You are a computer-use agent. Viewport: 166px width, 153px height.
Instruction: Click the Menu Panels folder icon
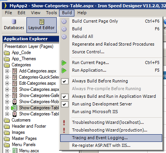[7, 145]
